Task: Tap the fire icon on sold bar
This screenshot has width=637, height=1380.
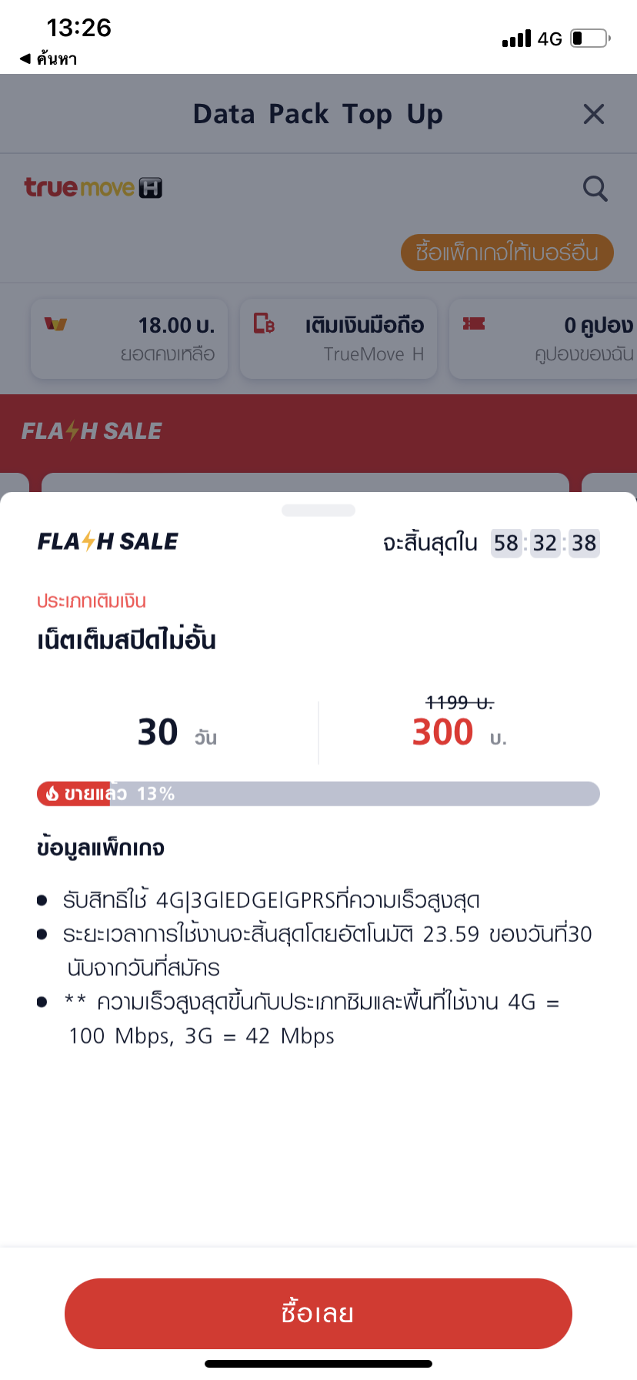Action: (x=52, y=794)
